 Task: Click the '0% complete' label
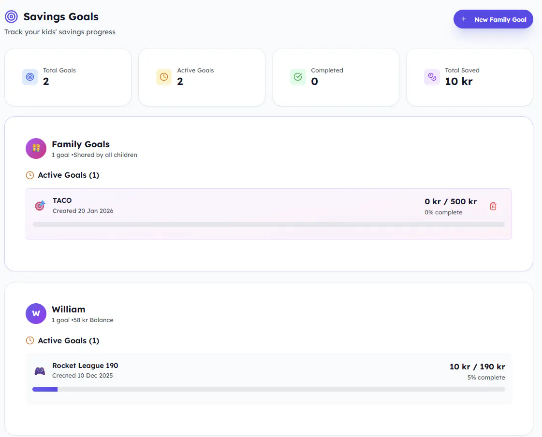[443, 212]
